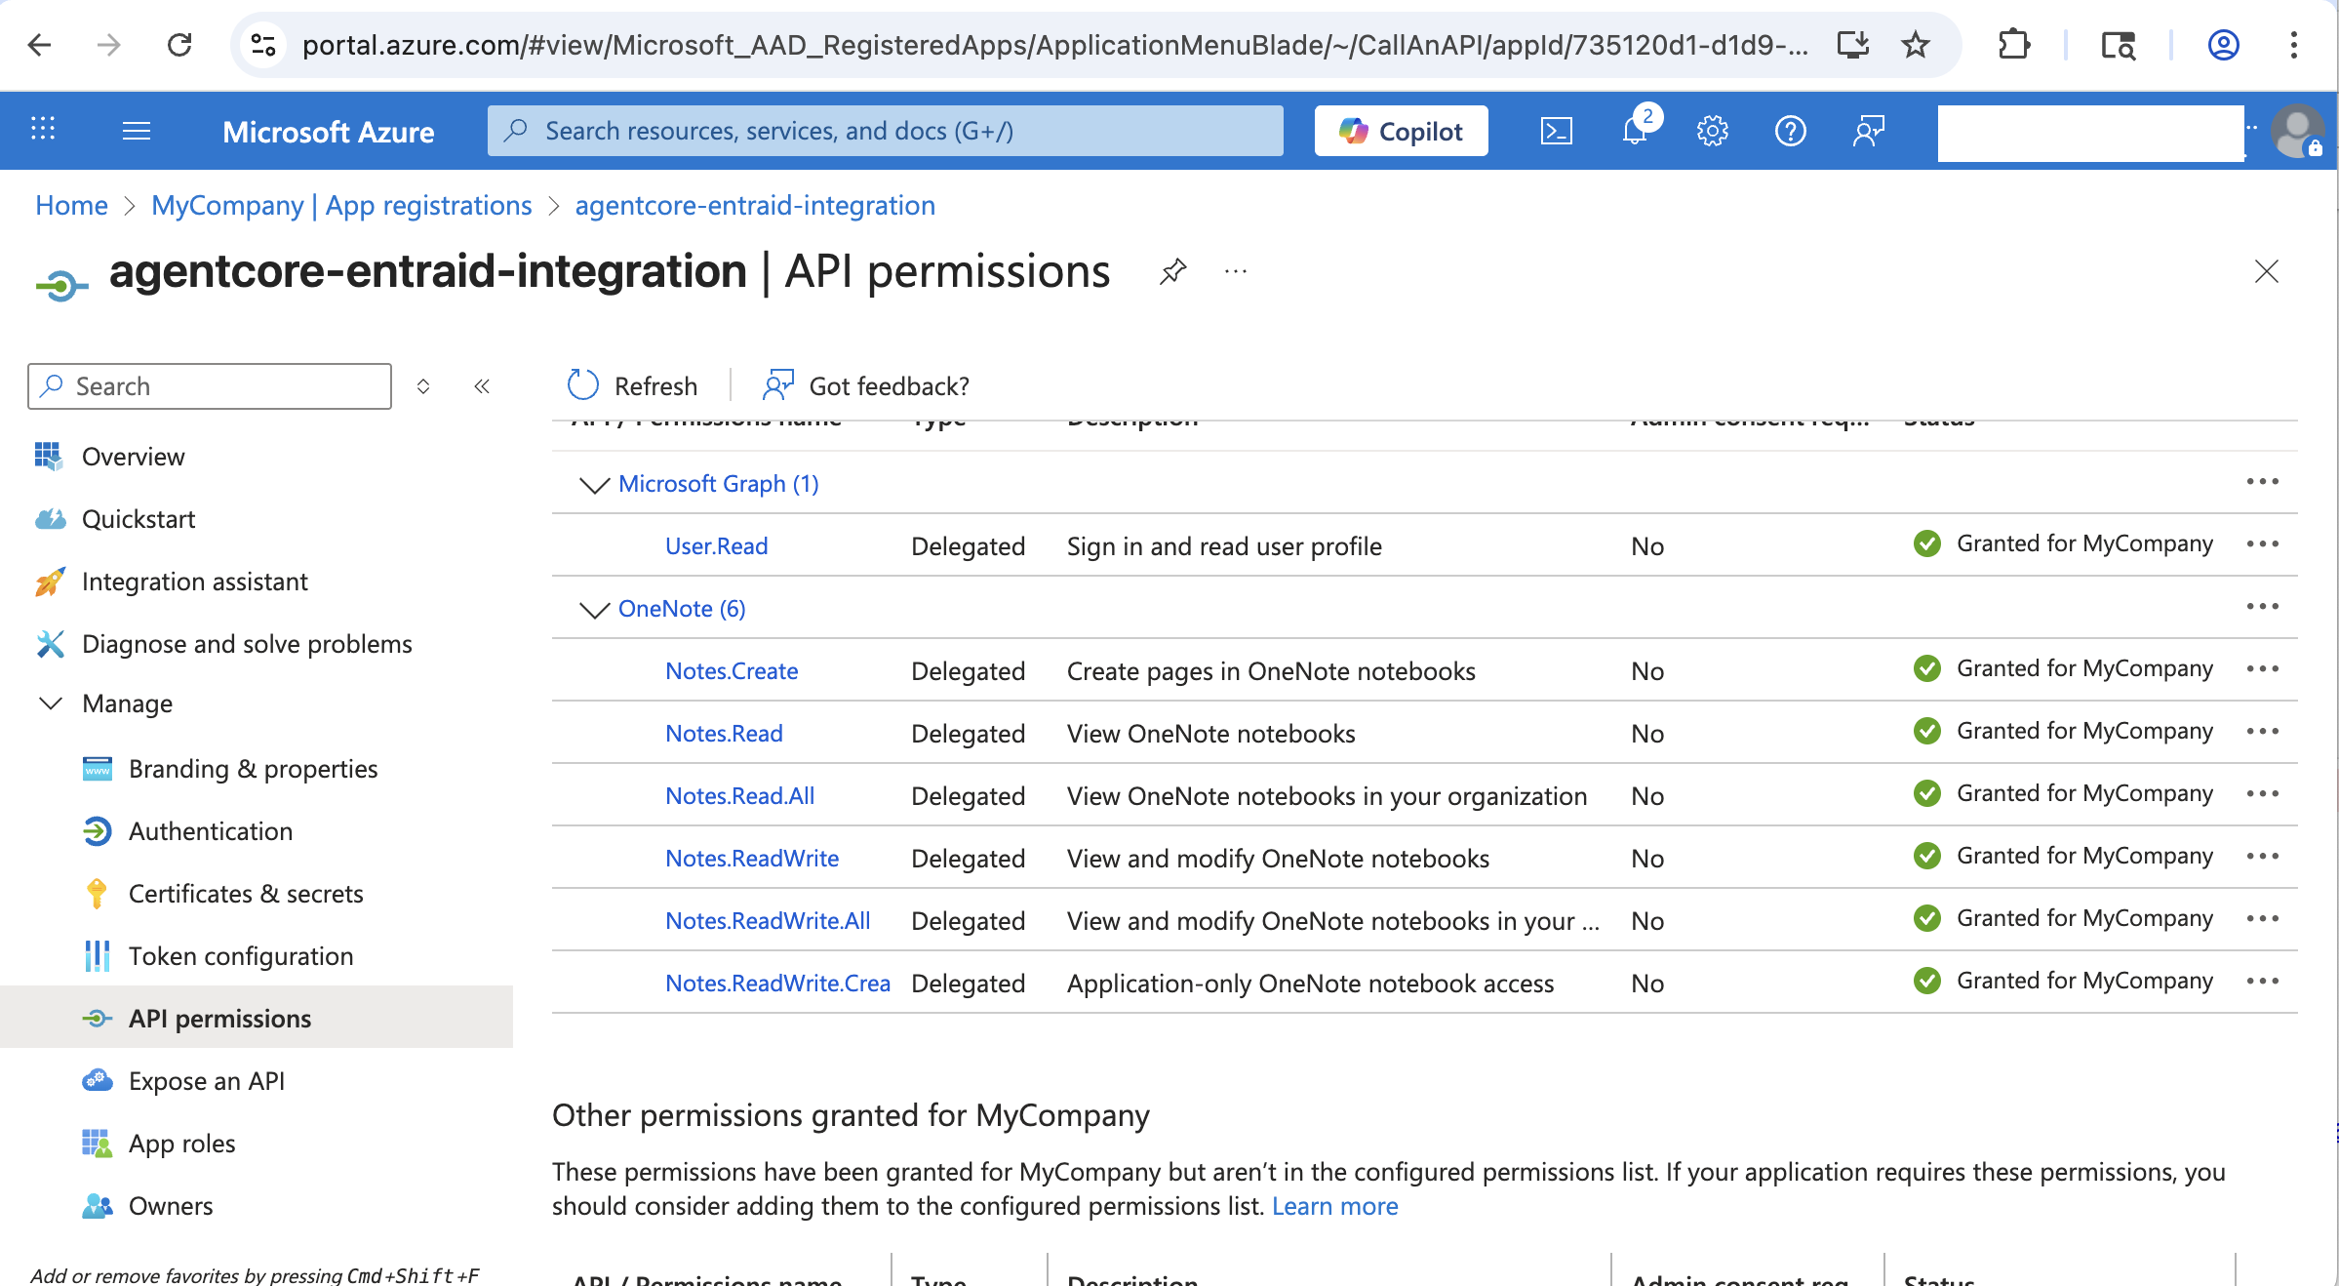Open Expose an API
The image size is (2339, 1286).
(207, 1081)
